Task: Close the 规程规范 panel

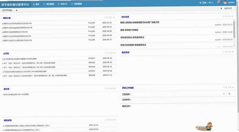Action: click(x=115, y=120)
